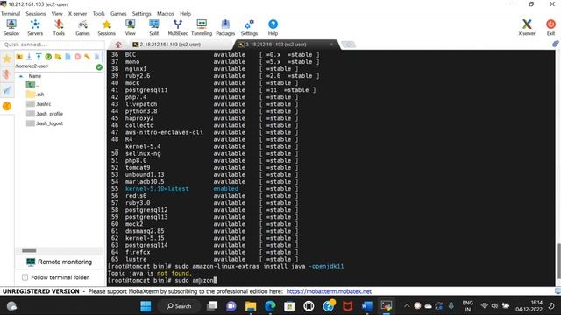
Task: Click the paperclip icon at the top right
Action: pyautogui.click(x=555, y=44)
